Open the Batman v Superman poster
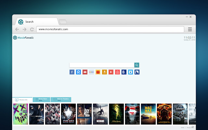 (132, 114)
